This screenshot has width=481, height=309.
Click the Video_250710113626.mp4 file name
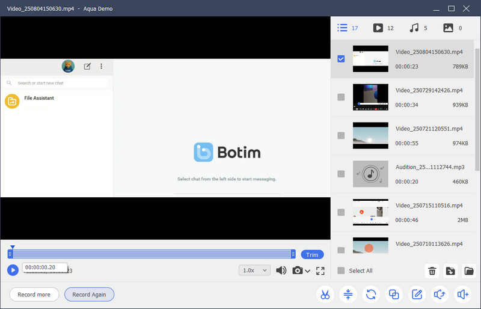coord(429,243)
